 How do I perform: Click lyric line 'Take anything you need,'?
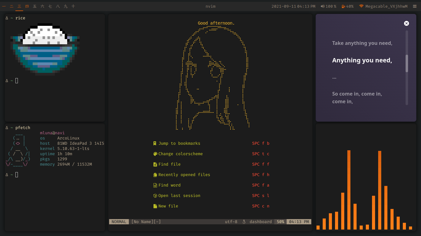click(x=362, y=43)
